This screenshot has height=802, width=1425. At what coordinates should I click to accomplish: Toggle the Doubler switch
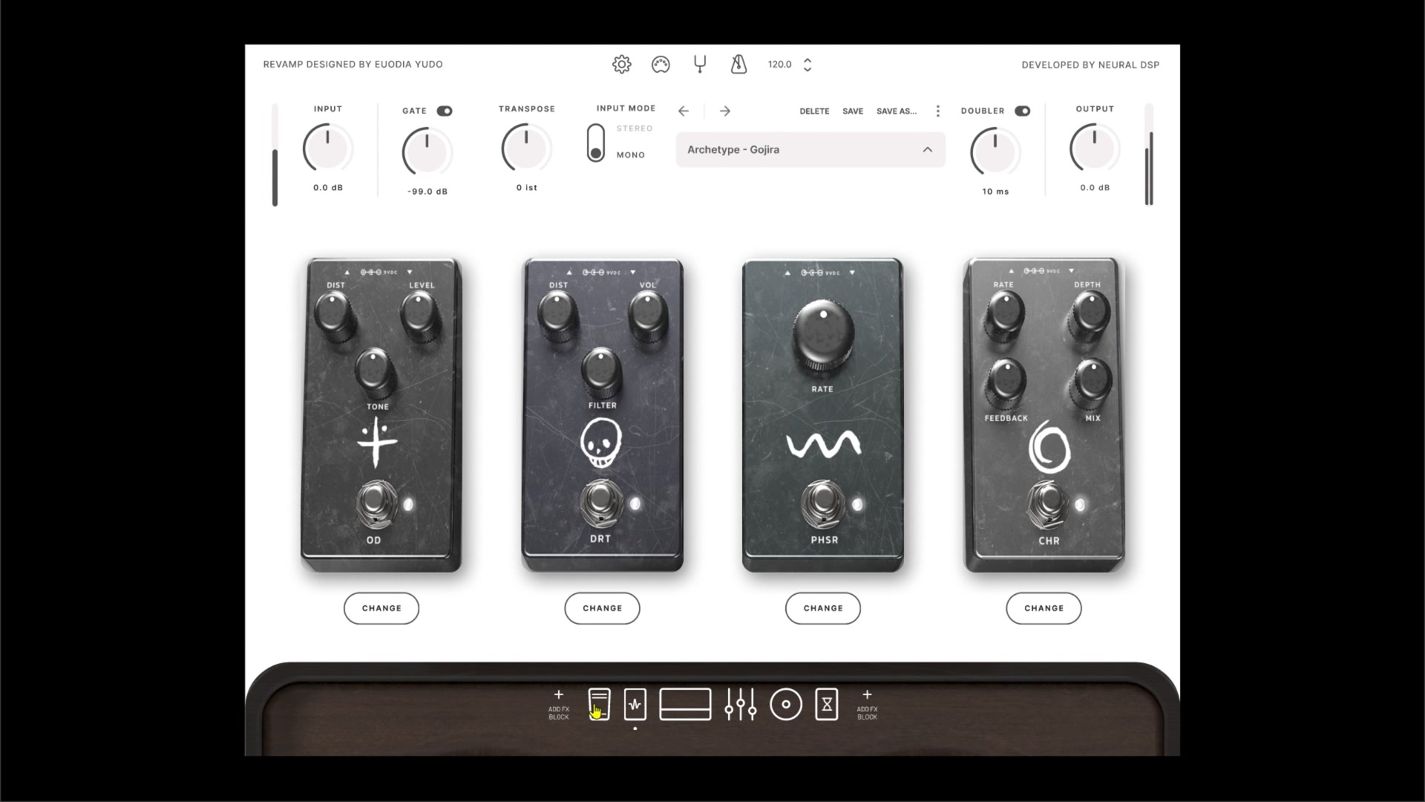pyautogui.click(x=1023, y=111)
